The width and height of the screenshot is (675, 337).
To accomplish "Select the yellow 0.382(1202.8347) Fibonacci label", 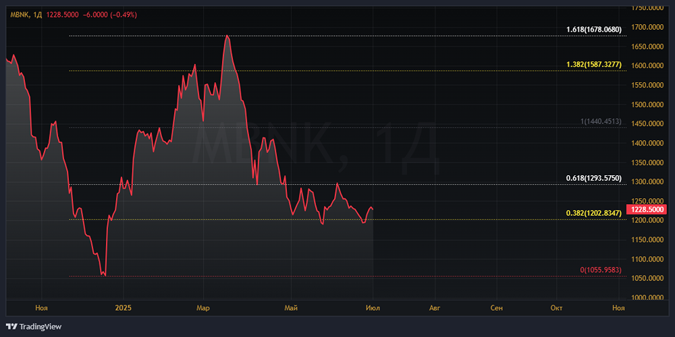I will 594,213.
